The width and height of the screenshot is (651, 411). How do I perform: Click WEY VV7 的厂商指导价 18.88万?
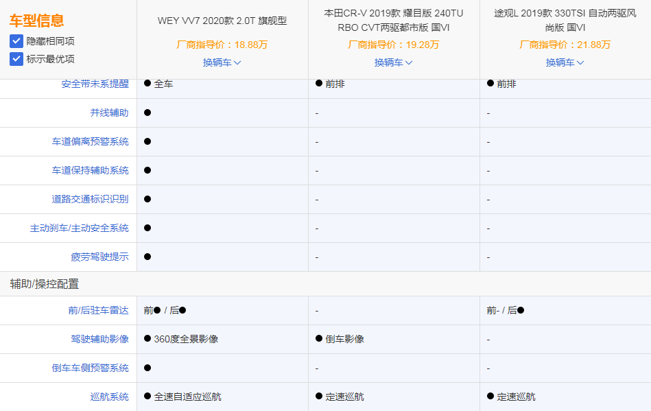click(221, 44)
